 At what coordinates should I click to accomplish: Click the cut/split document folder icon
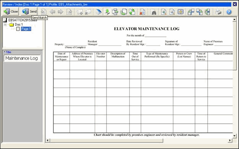pyautogui.click(x=88, y=12)
